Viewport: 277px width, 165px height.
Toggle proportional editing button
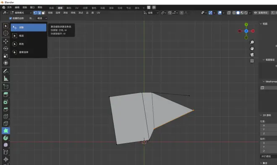coord(181,13)
